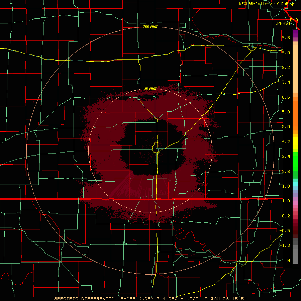Click the "DKD" unit label above the legend
This screenshot has height=301, width=301.
pos(294,20)
